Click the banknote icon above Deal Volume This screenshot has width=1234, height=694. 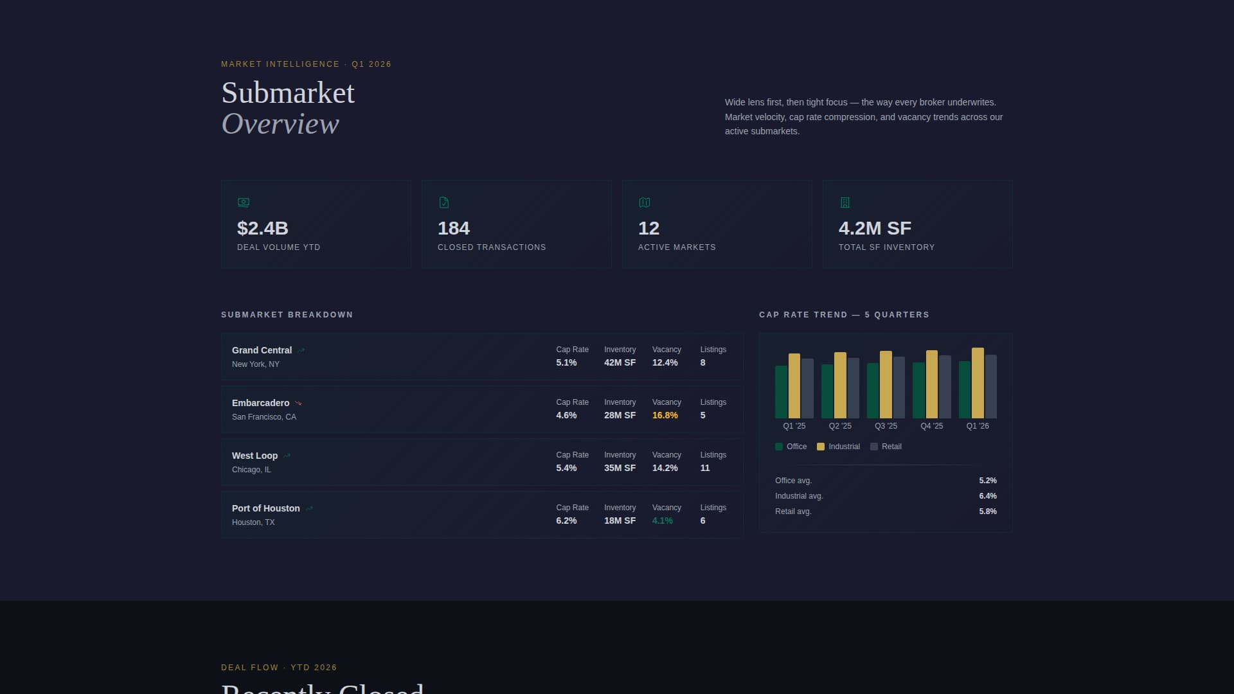point(244,202)
